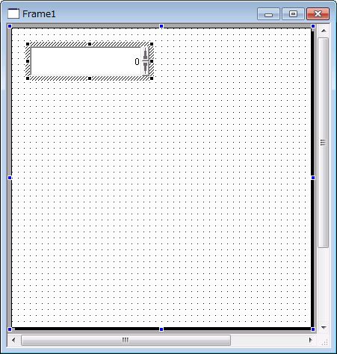Screen dimensions: 337x354
Task: Click the horizontal scrollbar left arrow
Action: (x=13, y=340)
